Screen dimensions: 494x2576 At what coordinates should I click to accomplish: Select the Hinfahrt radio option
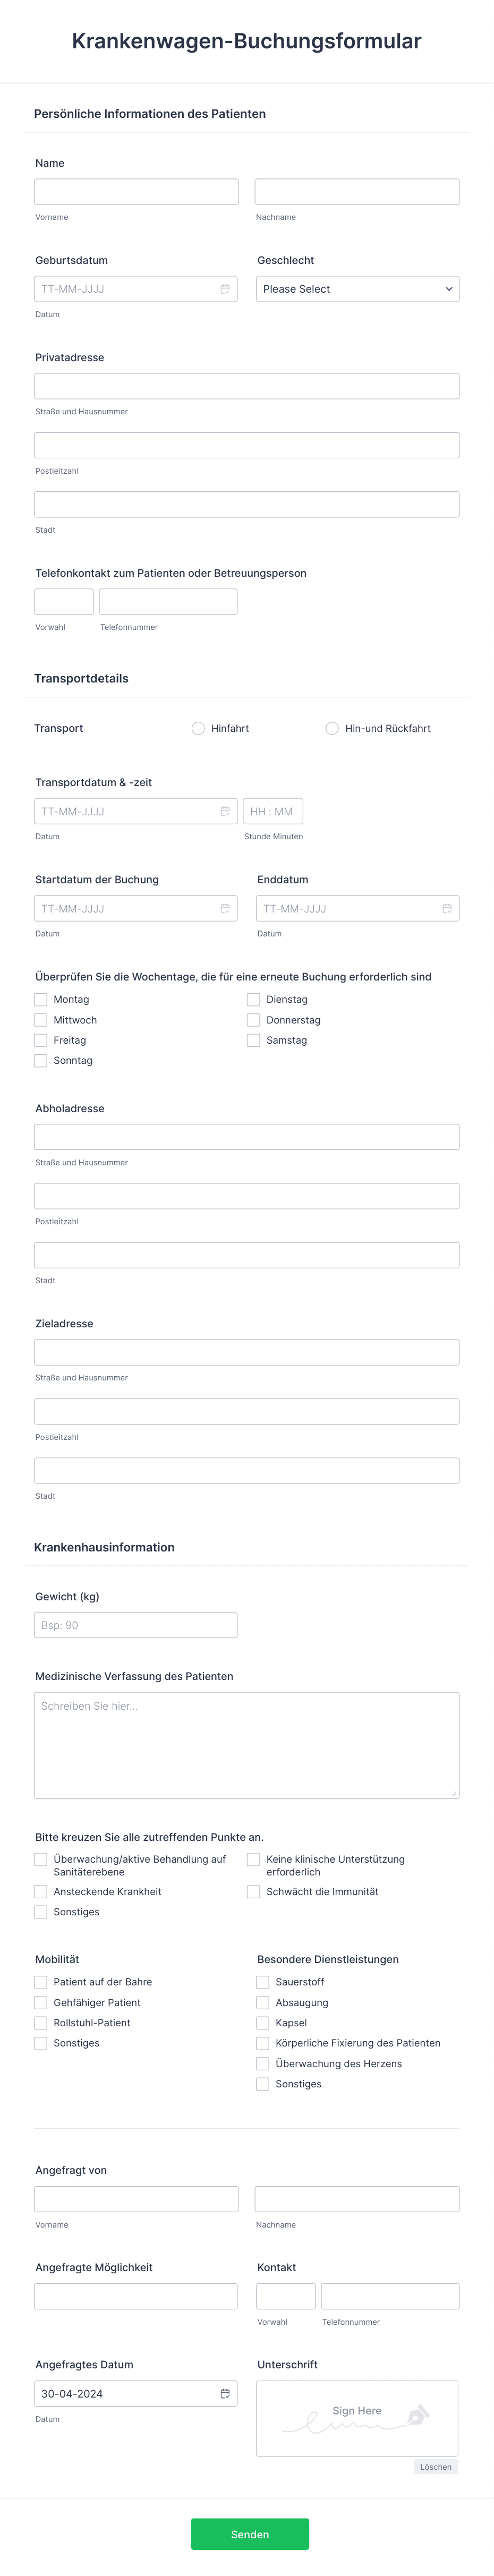198,728
